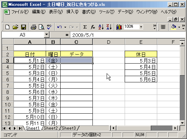The width and height of the screenshot is (187, 139).
Task: Click the vertical scrollbar down arrow
Action: [182, 123]
